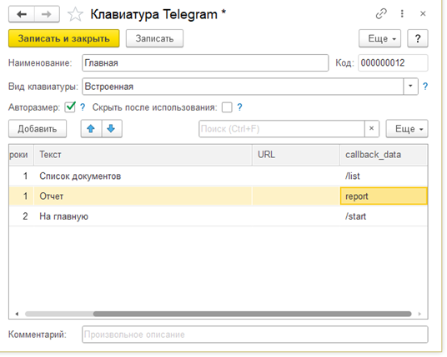Image resolution: width=447 pixels, height=357 pixels.
Task: Go back with the left arrow button
Action: 22,14
